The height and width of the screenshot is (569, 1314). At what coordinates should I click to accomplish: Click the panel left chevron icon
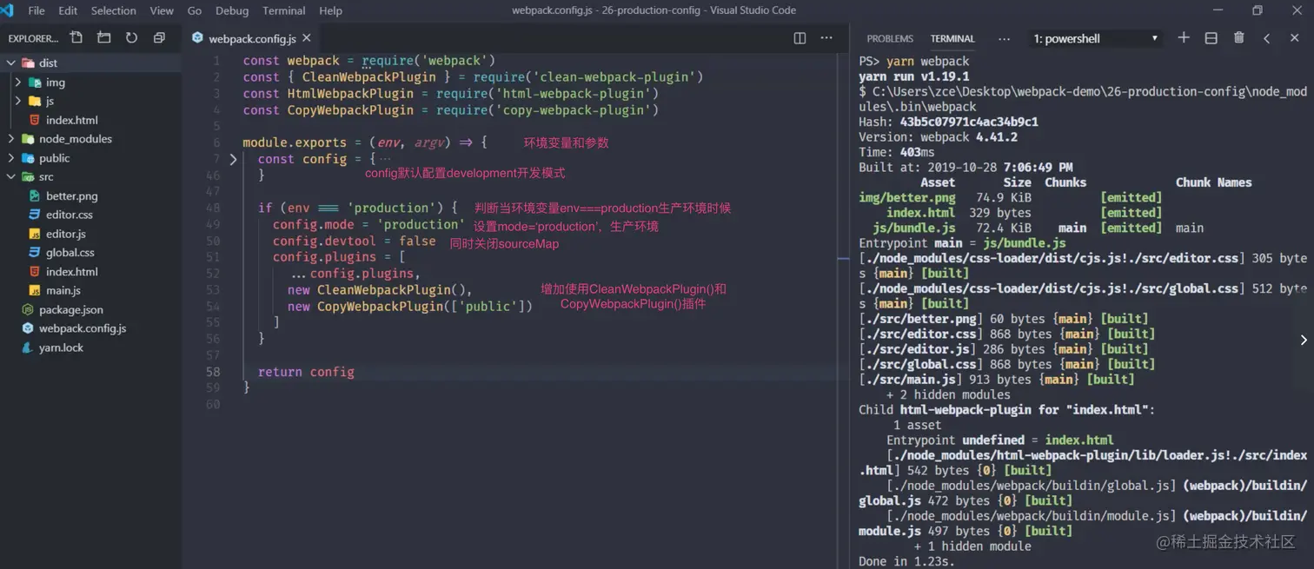pyautogui.click(x=1266, y=38)
